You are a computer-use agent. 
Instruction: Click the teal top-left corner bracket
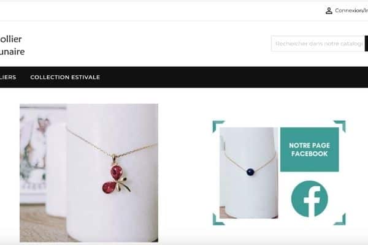218,126
